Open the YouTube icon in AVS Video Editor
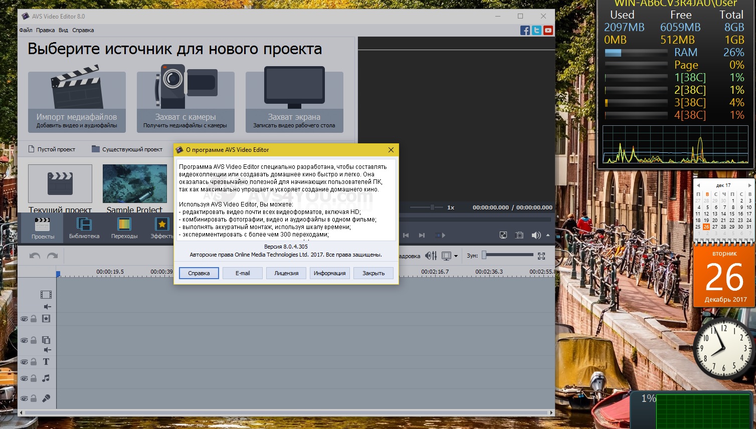The height and width of the screenshot is (429, 756). [x=548, y=30]
